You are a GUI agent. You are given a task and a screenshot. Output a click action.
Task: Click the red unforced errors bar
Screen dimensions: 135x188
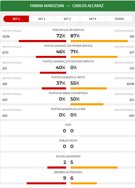46,183
